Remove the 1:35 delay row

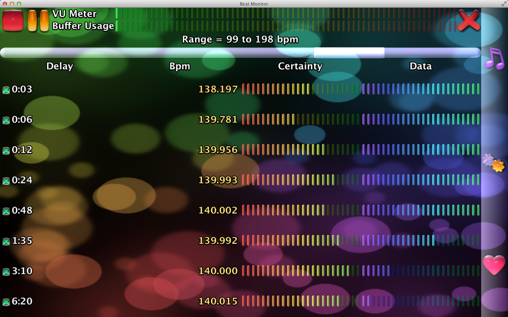(x=6, y=242)
